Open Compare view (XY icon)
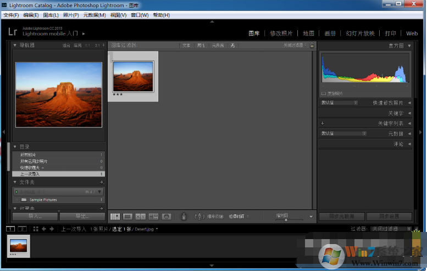 click(x=140, y=217)
